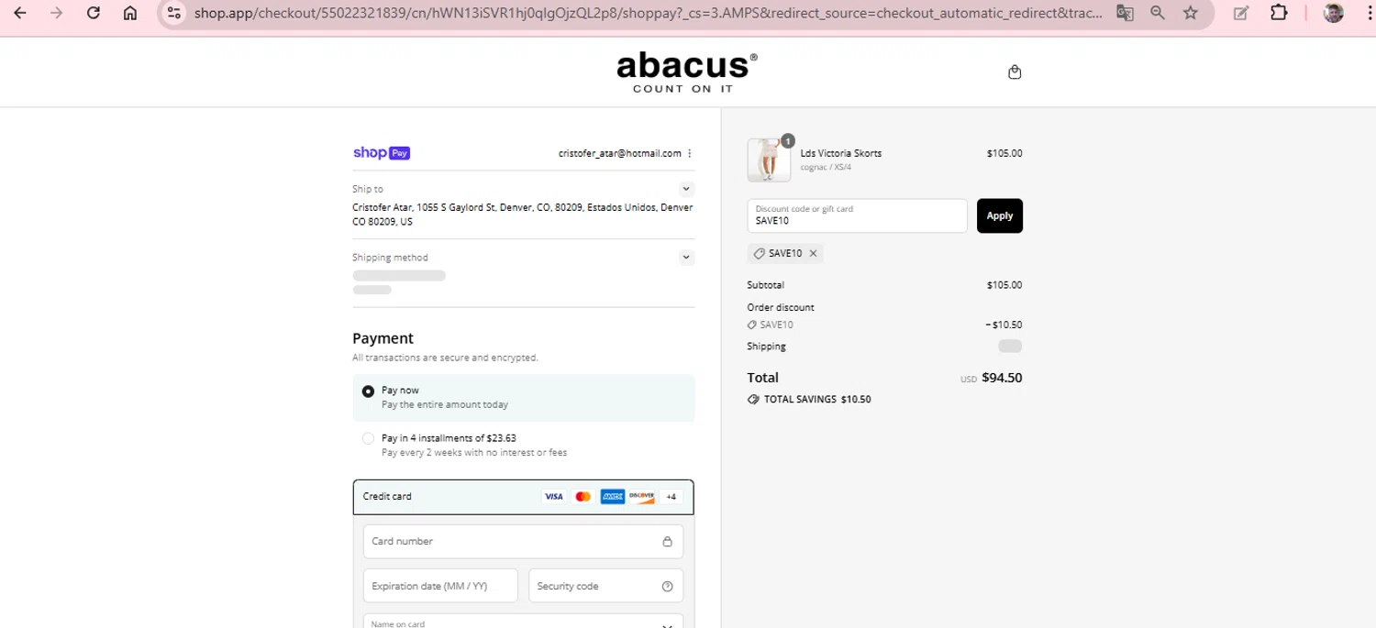This screenshot has width=1376, height=628.
Task: Open the browser extensions puzzle icon
Action: pyautogui.click(x=1279, y=13)
